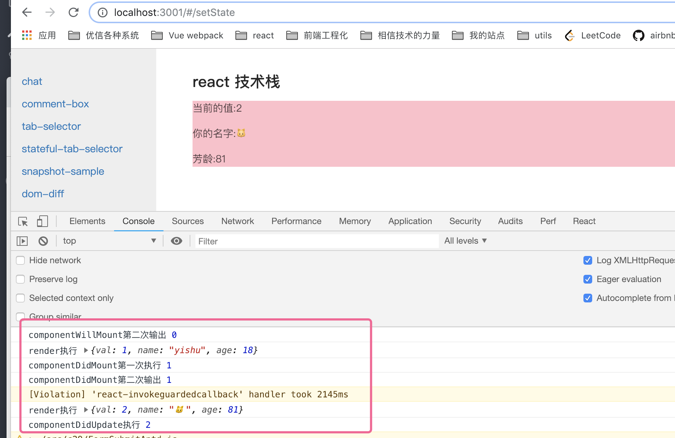Switch to the Elements tab
Viewport: 675px width, 438px height.
click(87, 221)
